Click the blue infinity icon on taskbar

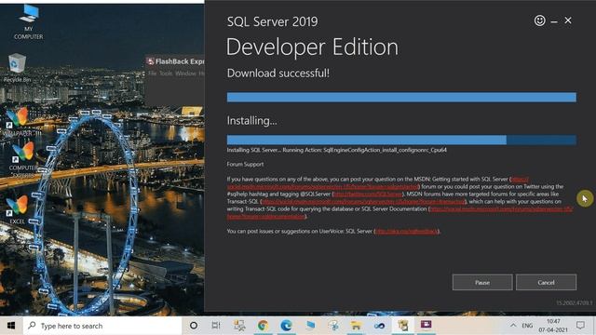coord(379,326)
